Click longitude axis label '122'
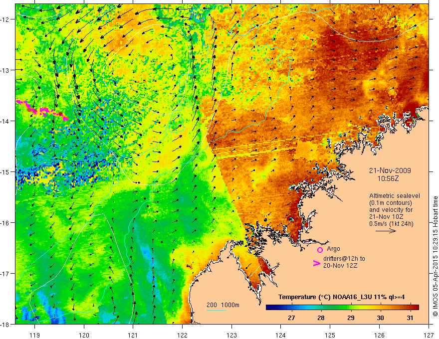 coord(182,335)
